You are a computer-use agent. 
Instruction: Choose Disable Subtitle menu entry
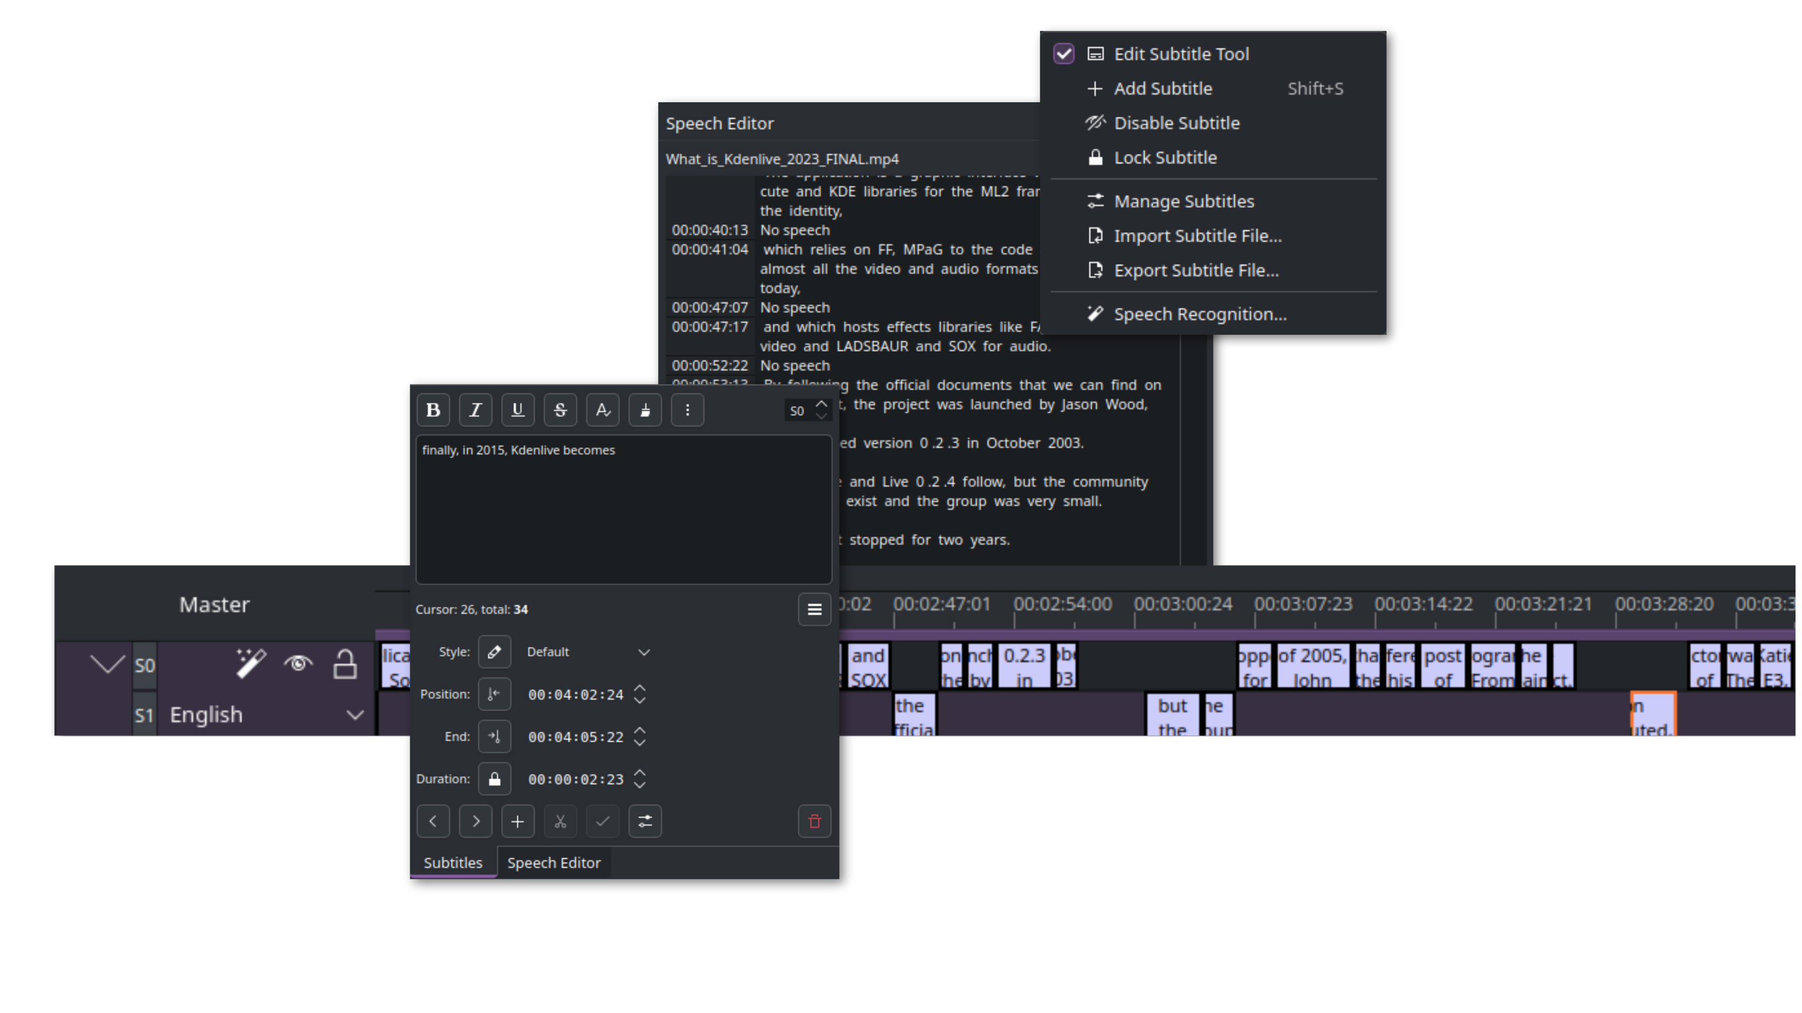[x=1213, y=123]
